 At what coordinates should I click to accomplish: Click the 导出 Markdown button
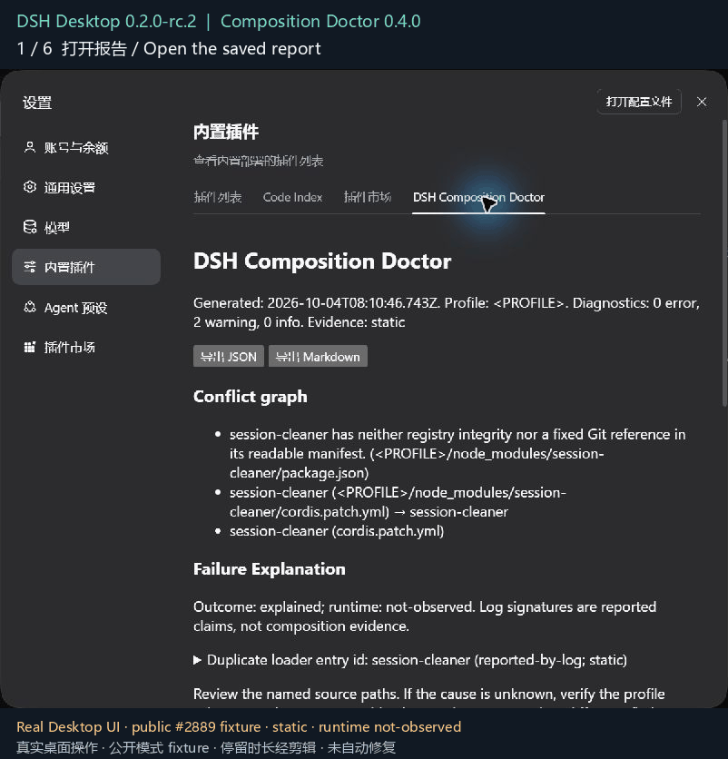(x=318, y=356)
